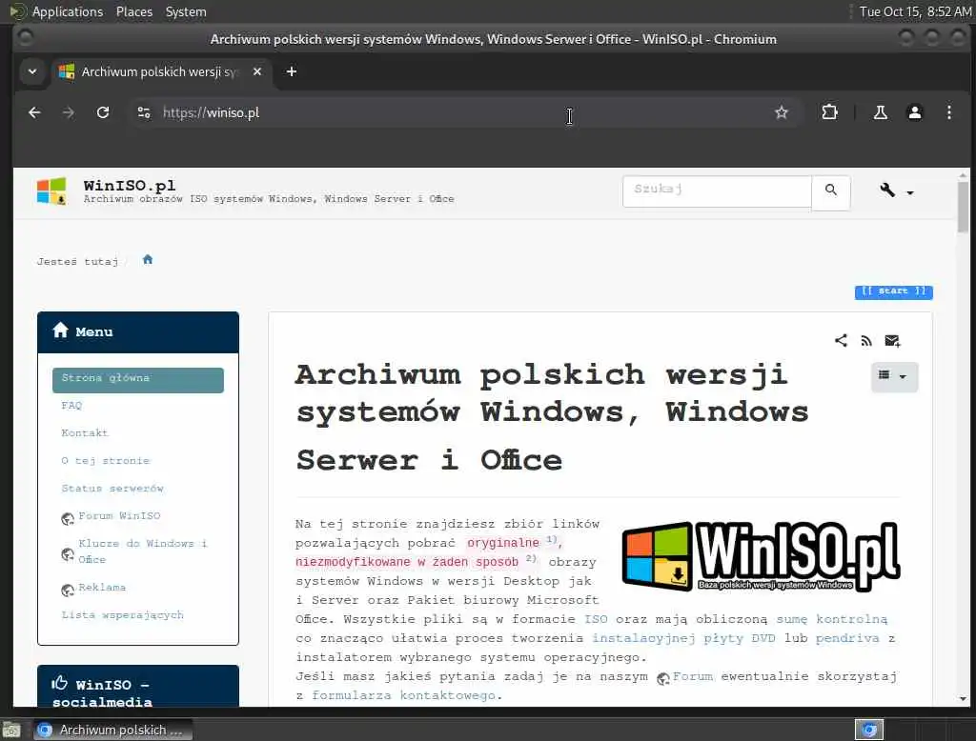Image resolution: width=976 pixels, height=741 pixels.
Task: Go back with the browser back arrow
Action: click(35, 112)
